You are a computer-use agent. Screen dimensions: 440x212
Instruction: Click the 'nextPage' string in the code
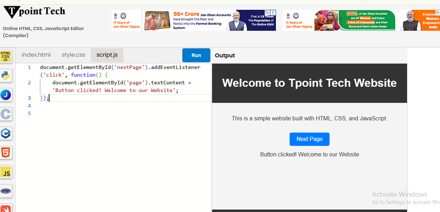point(130,68)
